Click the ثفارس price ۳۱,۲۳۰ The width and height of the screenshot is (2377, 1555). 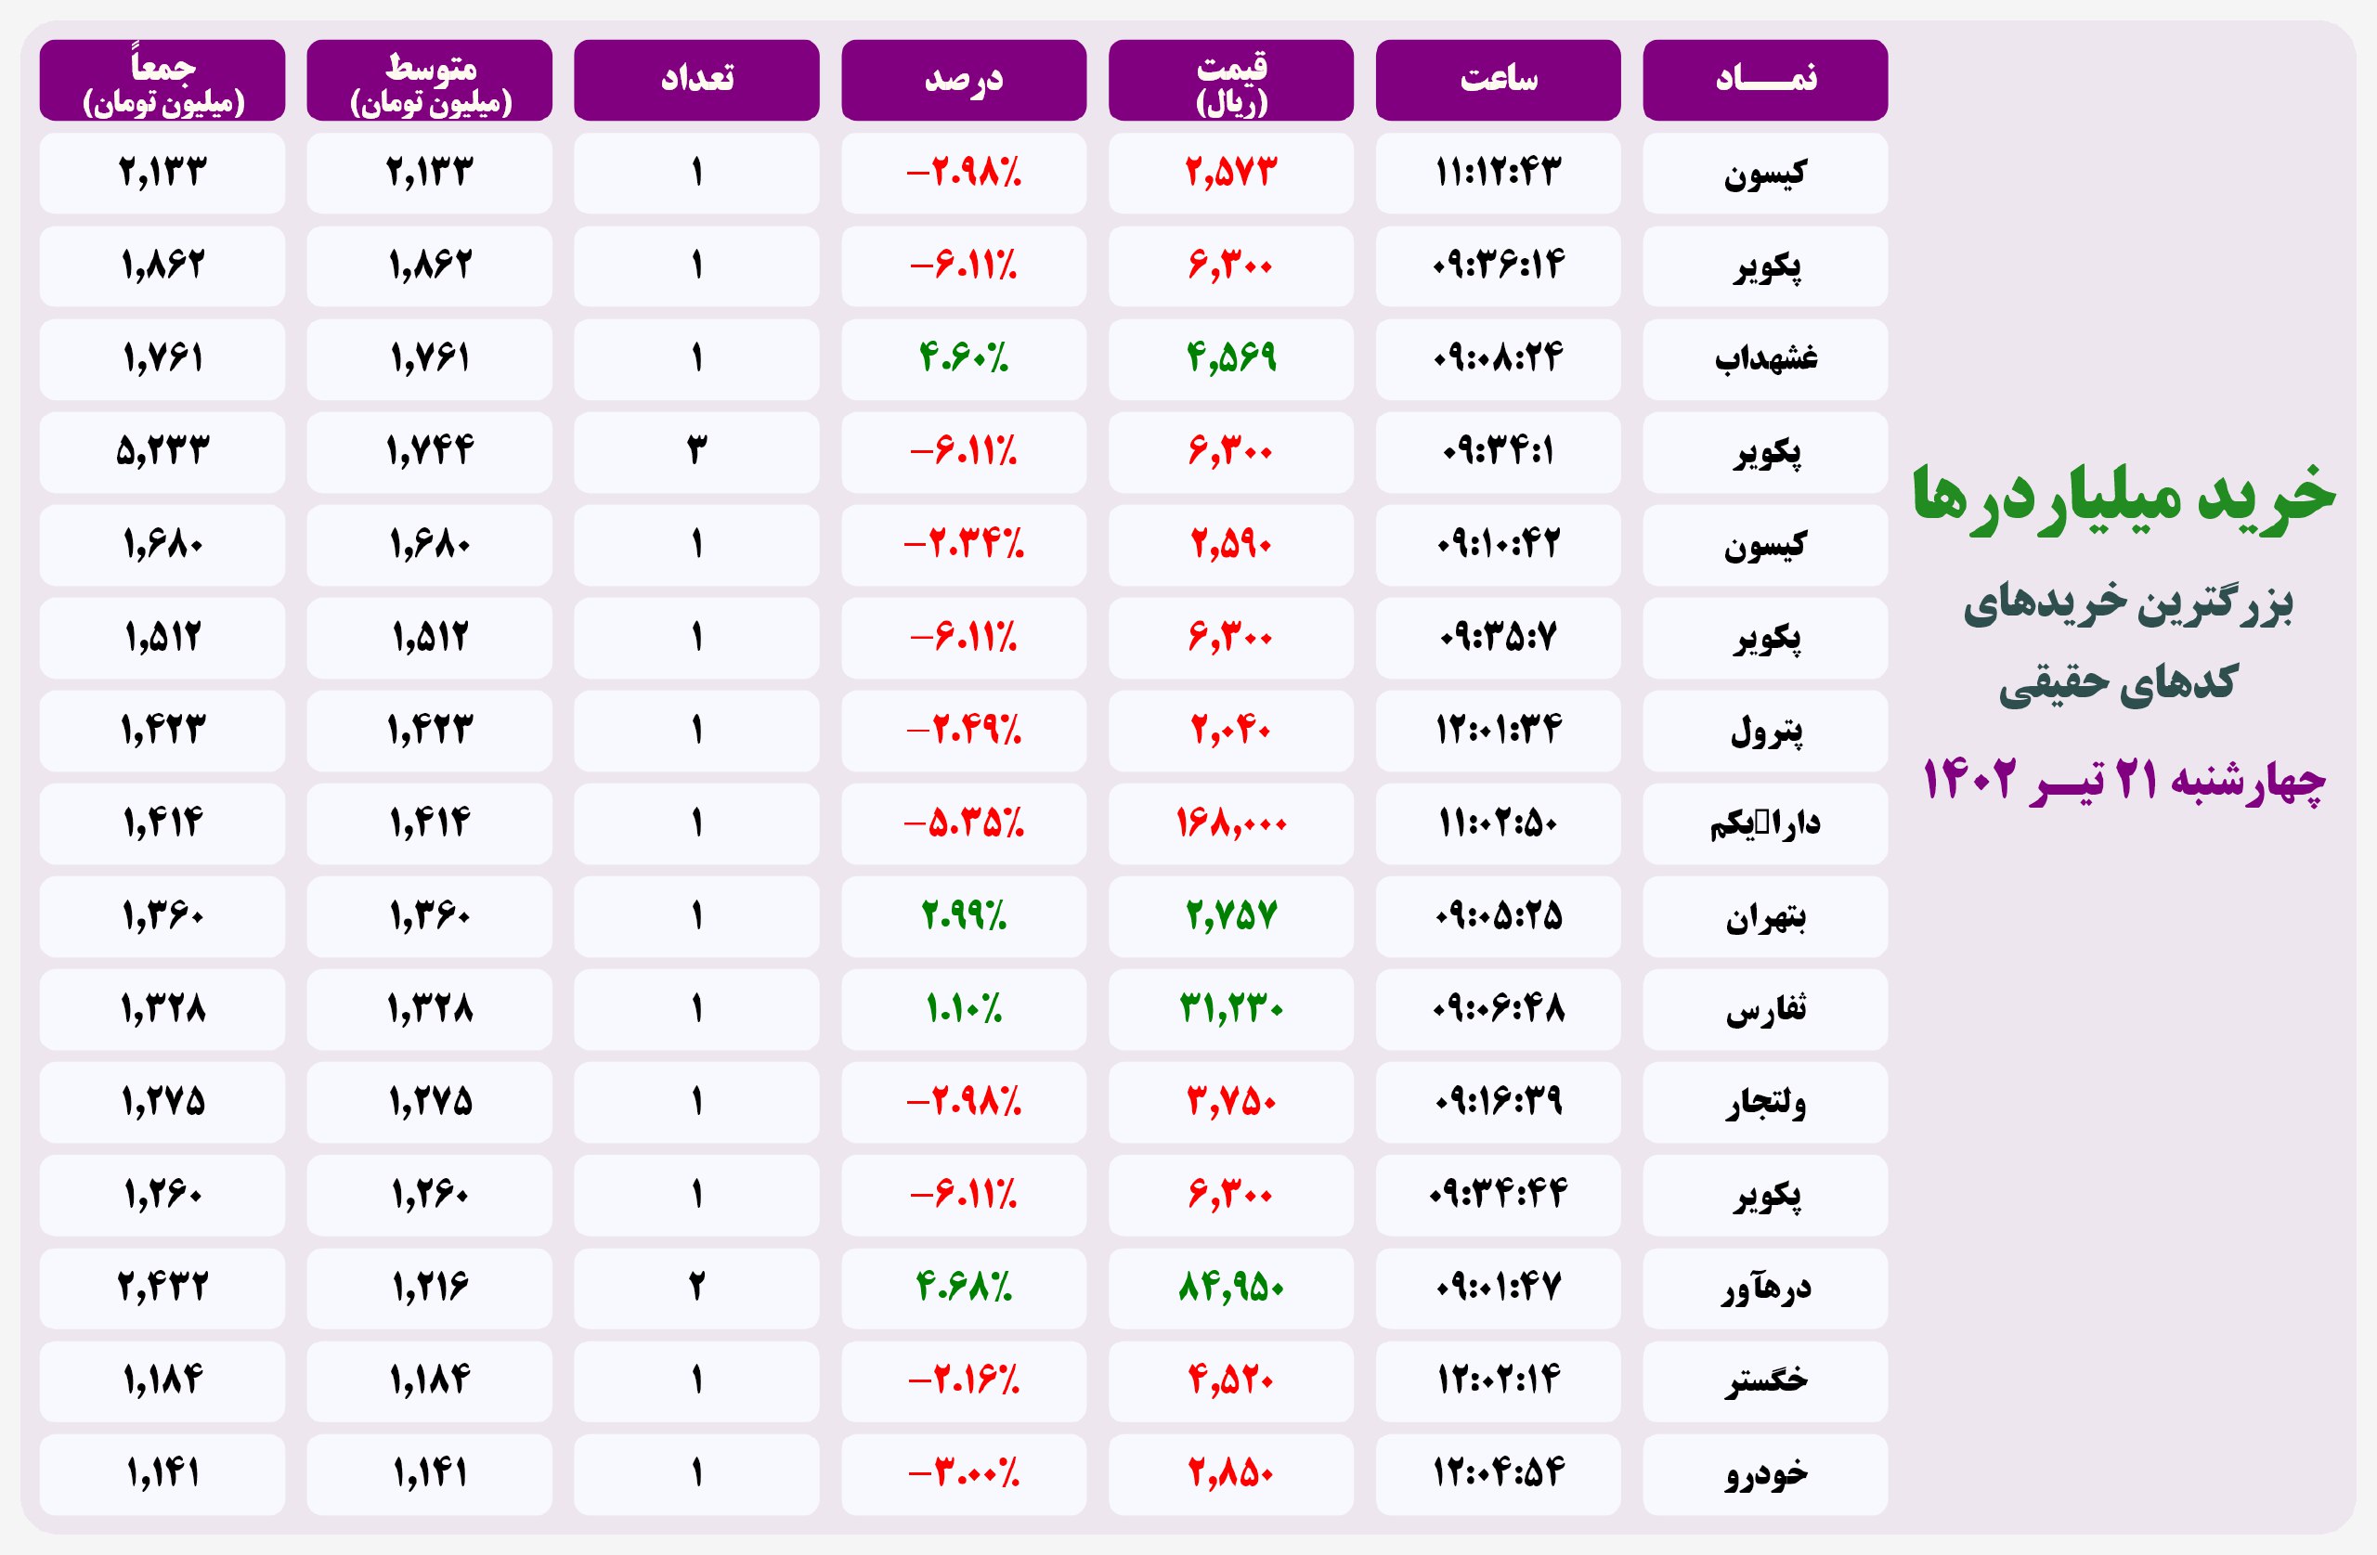coord(1230,1009)
